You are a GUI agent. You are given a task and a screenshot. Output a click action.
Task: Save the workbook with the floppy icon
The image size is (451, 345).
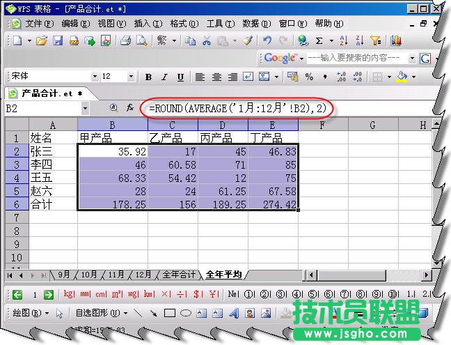click(x=58, y=40)
